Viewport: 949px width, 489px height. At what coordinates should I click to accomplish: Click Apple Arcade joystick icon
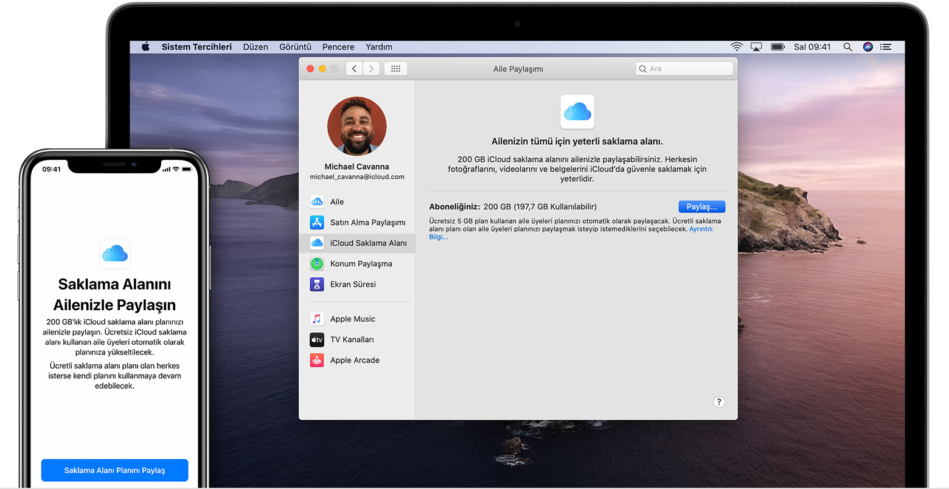click(x=317, y=360)
